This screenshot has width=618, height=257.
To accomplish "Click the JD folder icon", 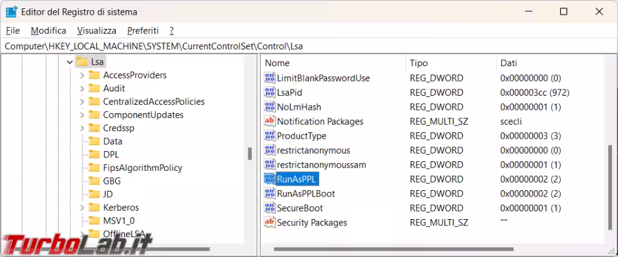I will tap(94, 194).
